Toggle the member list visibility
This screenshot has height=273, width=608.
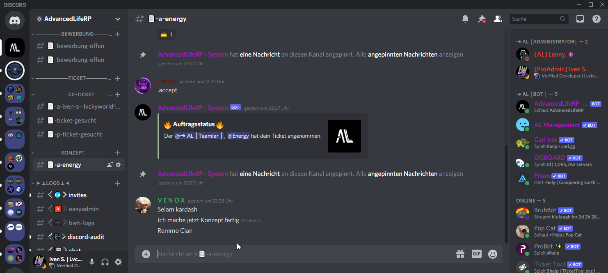498,19
